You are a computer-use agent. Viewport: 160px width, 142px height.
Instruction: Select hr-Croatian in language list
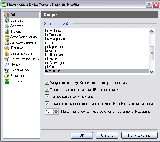97,35
